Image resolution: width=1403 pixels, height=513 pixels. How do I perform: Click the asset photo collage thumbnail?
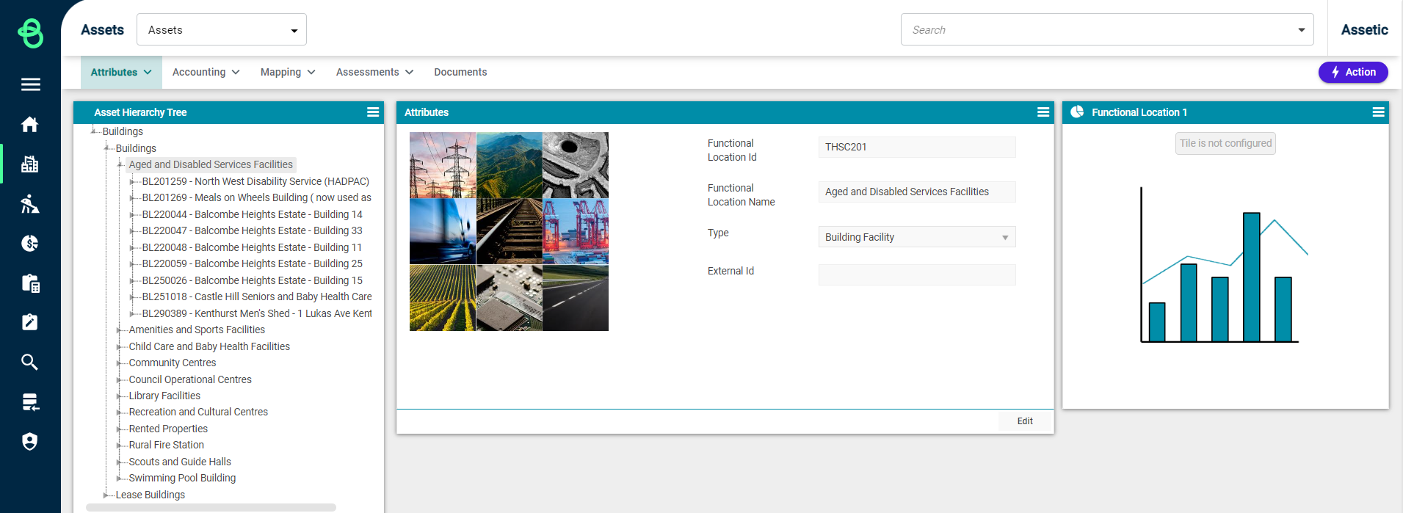click(509, 231)
